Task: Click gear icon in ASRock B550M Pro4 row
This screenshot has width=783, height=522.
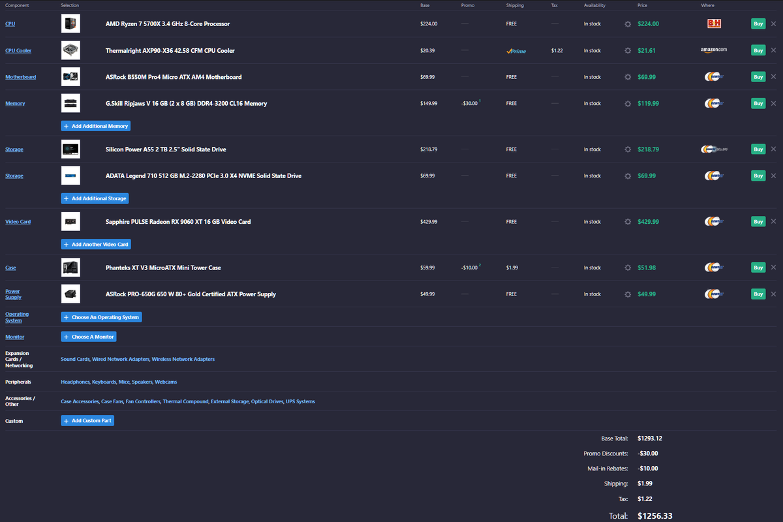Action: coord(628,77)
